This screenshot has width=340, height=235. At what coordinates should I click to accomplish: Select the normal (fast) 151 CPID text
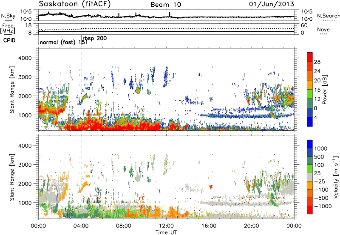[64, 42]
